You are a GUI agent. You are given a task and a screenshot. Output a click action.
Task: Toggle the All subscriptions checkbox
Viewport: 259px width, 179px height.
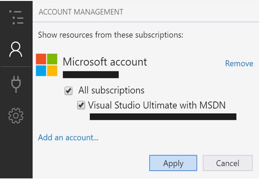click(x=68, y=91)
